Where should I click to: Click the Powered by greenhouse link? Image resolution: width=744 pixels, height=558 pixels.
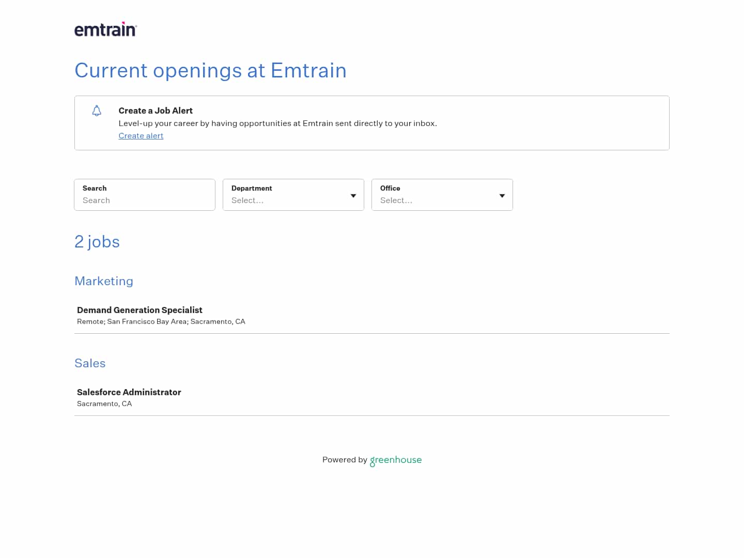coord(371,460)
